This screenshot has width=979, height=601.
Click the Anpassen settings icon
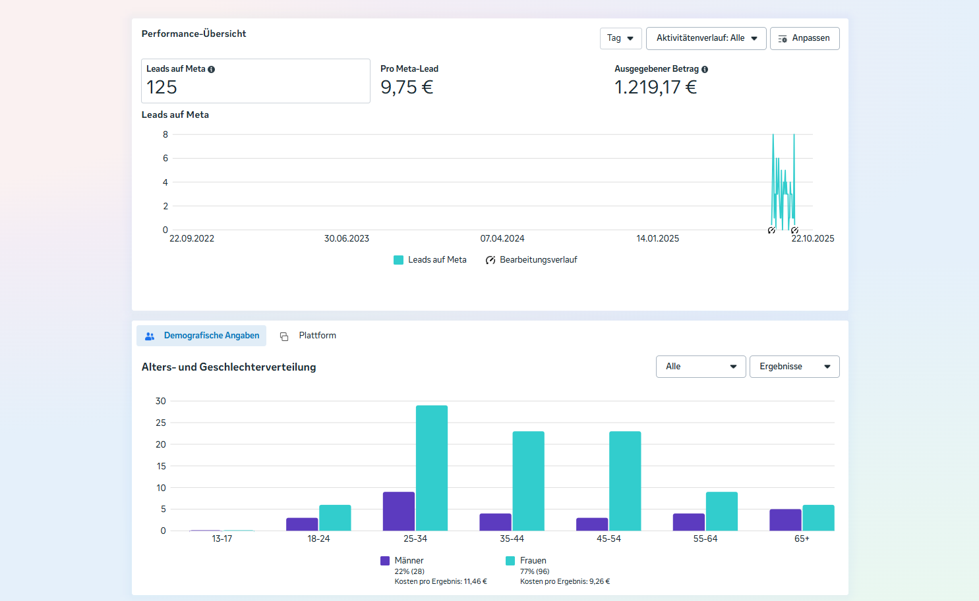pyautogui.click(x=783, y=39)
